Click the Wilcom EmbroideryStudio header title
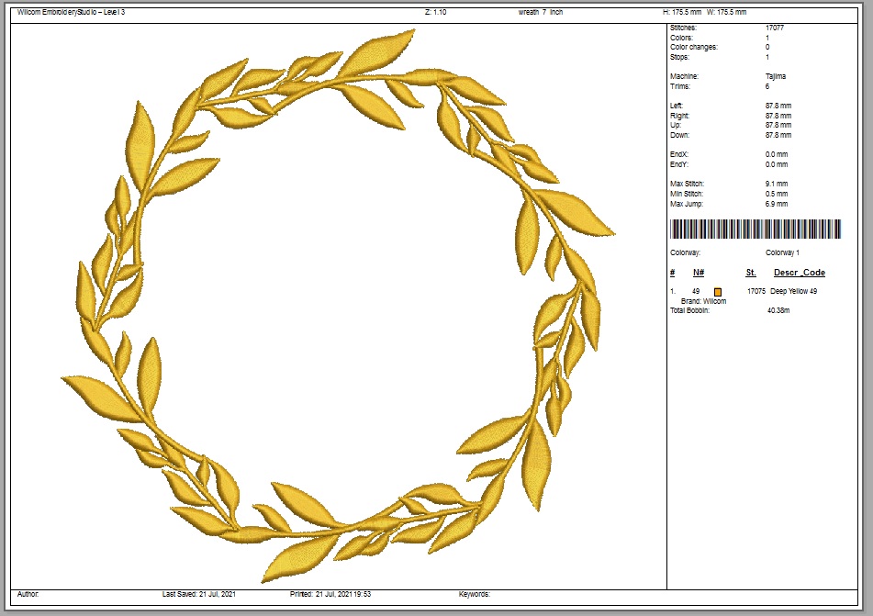The width and height of the screenshot is (873, 616). 71,12
